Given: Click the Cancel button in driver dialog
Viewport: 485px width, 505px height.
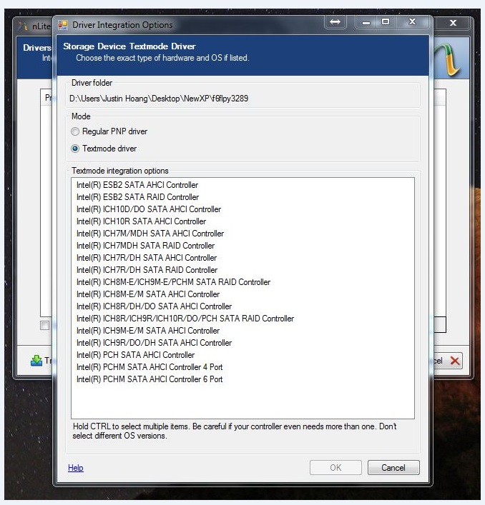Looking at the screenshot, I should (x=393, y=468).
